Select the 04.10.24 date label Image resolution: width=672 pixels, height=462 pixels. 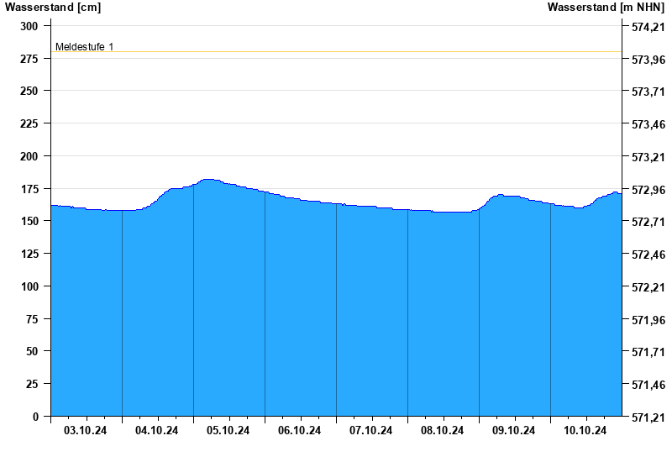coord(157,431)
